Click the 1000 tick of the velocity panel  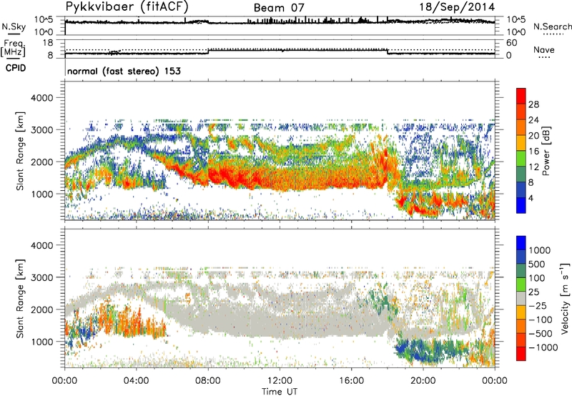[41, 342]
